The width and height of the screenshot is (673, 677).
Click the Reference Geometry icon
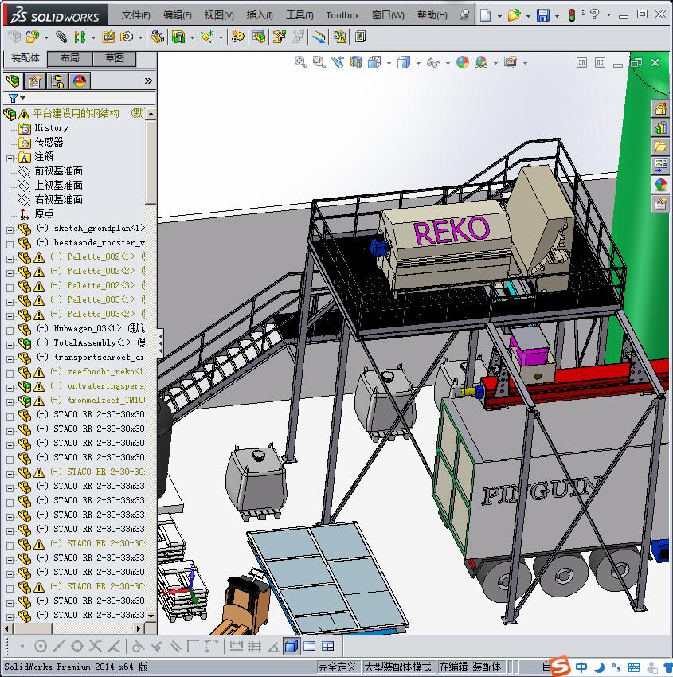tap(207, 37)
